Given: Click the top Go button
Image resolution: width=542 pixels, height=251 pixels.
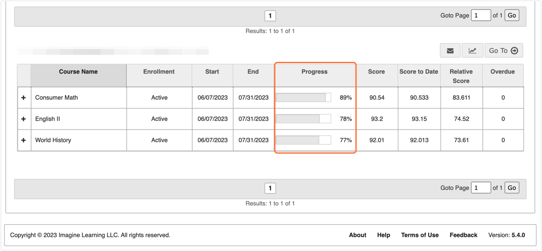Looking at the screenshot, I should pyautogui.click(x=512, y=15).
